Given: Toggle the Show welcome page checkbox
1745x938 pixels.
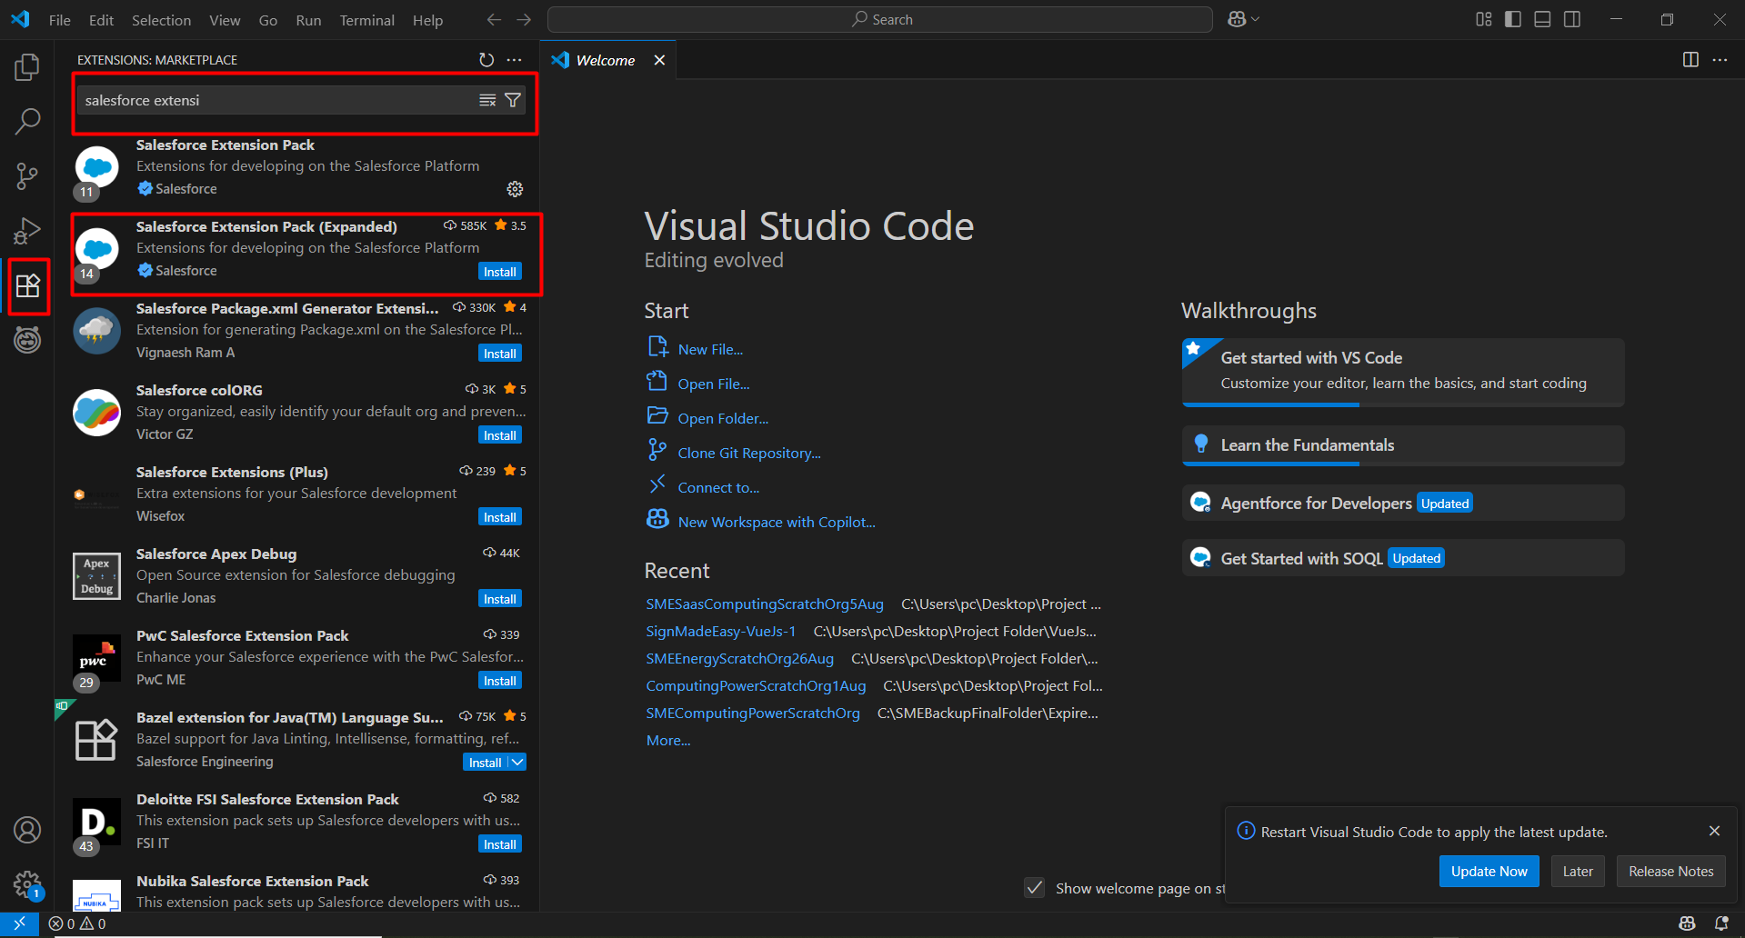Looking at the screenshot, I should click(x=1035, y=888).
